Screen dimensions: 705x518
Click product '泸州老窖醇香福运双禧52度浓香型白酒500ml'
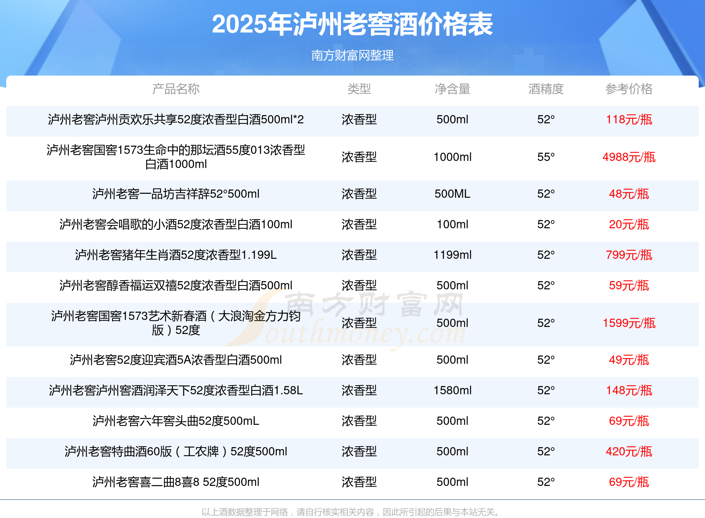(176, 285)
